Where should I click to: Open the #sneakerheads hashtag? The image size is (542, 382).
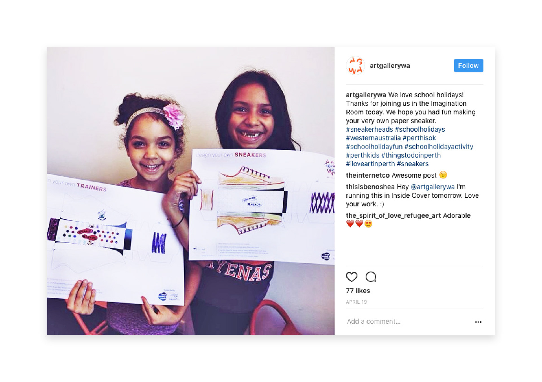[x=369, y=129]
